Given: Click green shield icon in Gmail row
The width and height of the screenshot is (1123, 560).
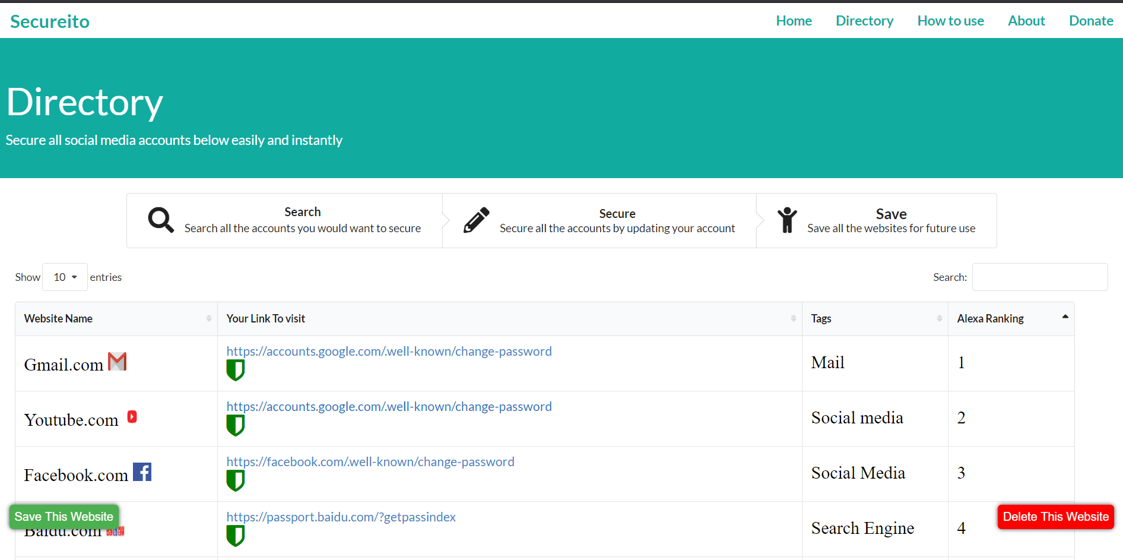Looking at the screenshot, I should (236, 370).
